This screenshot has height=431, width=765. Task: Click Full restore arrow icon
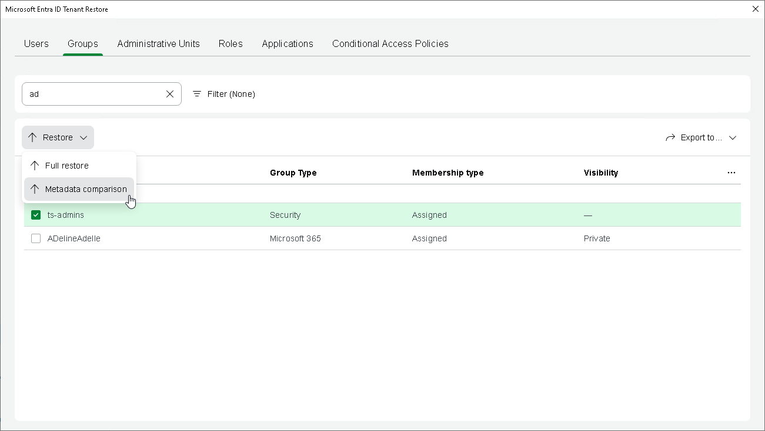coord(35,166)
